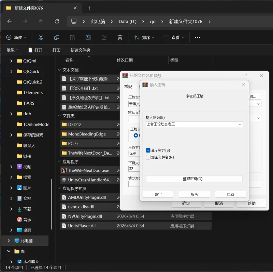Refresh the current folder view
Screen dimensions: 273x272
tap(57, 21)
